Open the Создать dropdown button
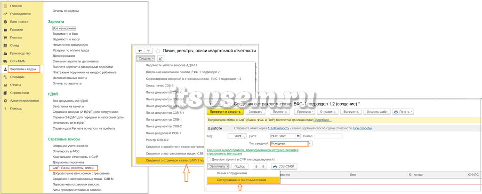The width and height of the screenshot is (482, 194). coord(145,58)
